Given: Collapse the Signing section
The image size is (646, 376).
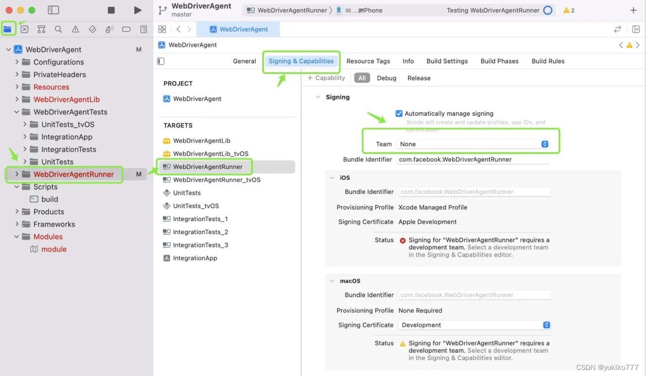Looking at the screenshot, I should (317, 97).
